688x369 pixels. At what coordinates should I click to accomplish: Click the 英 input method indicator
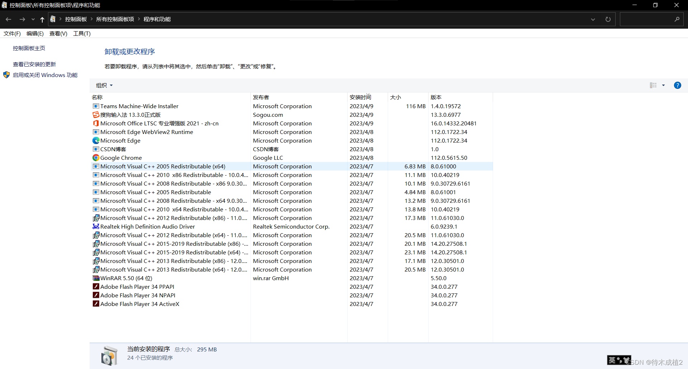(612, 360)
